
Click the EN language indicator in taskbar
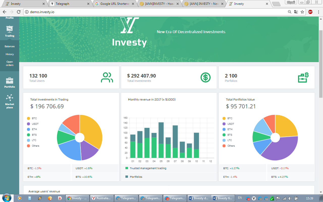pos(240,198)
